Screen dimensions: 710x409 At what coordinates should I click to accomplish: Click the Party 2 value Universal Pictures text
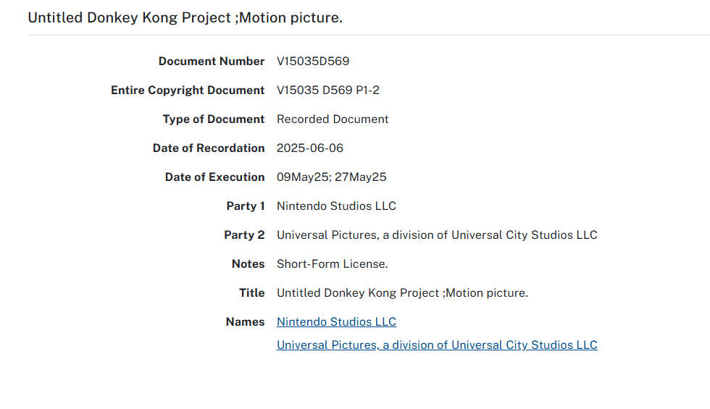pyautogui.click(x=437, y=235)
